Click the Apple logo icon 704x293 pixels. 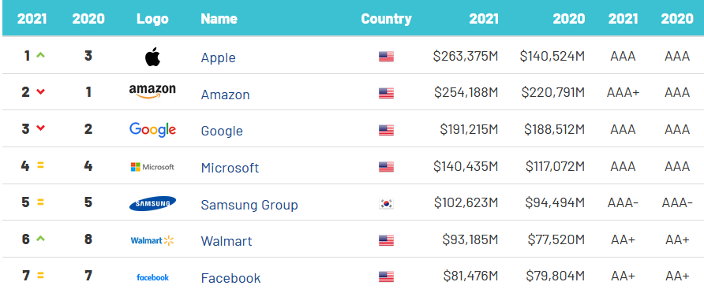(x=152, y=57)
